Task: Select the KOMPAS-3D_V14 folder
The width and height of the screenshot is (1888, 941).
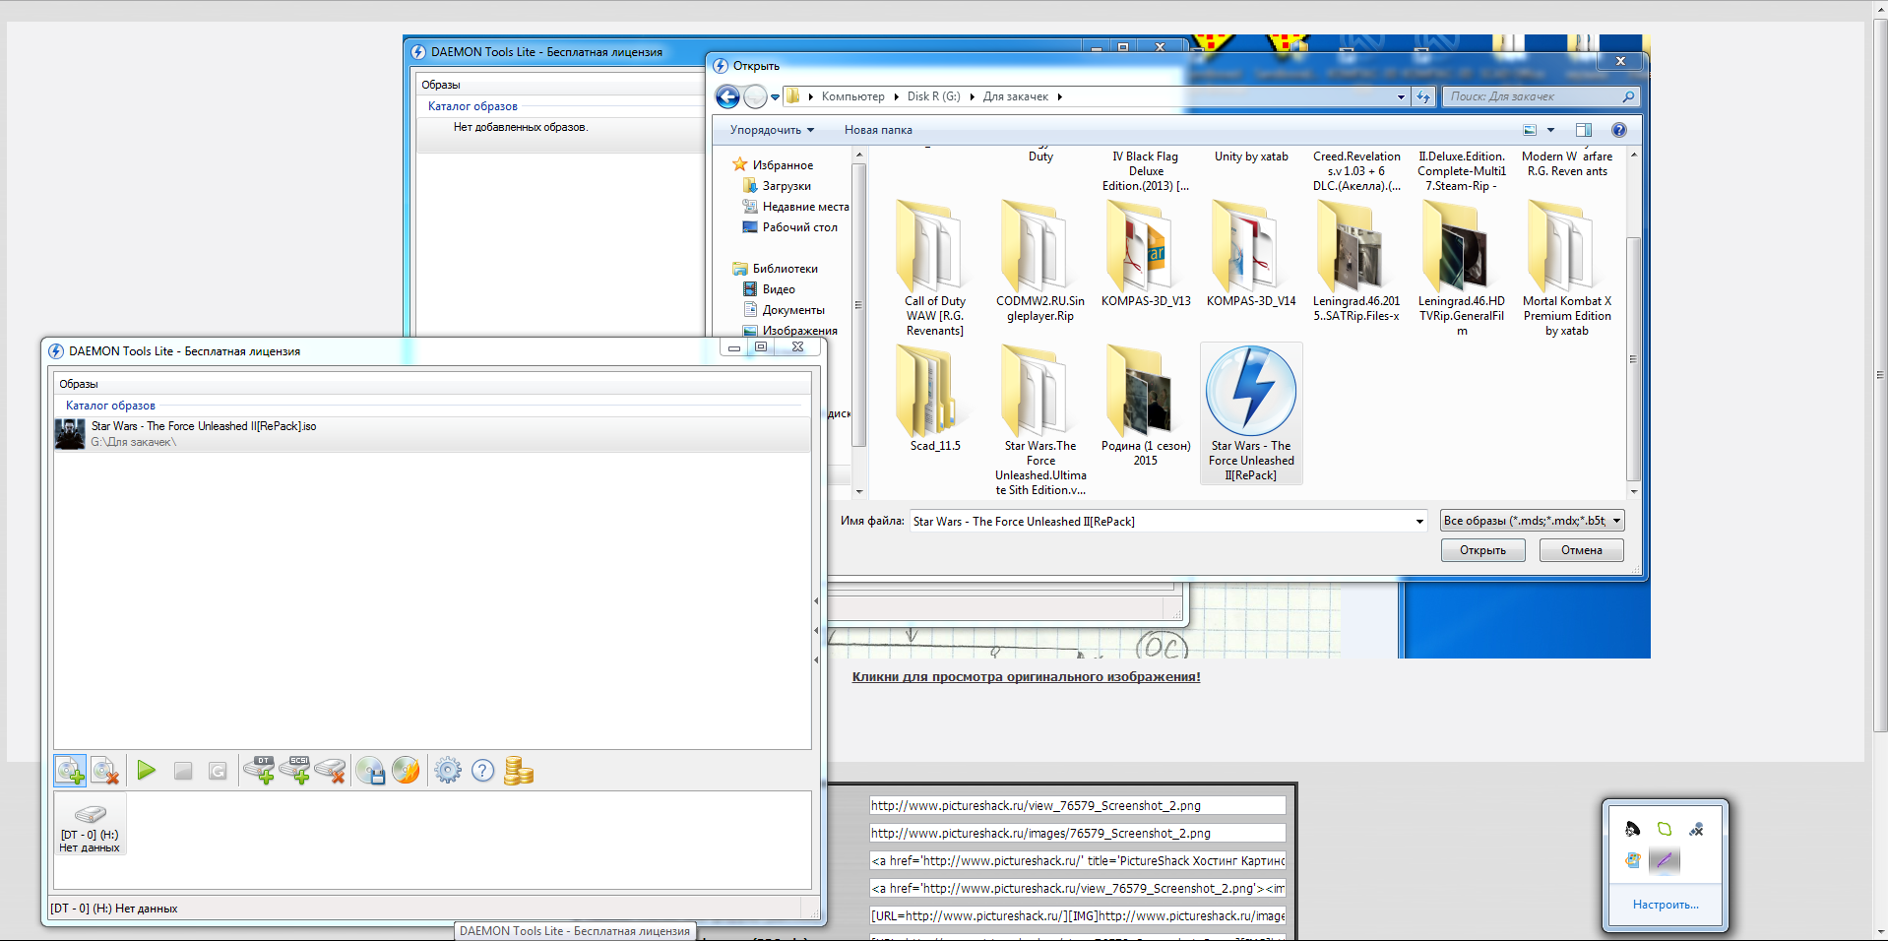Action: (x=1251, y=254)
